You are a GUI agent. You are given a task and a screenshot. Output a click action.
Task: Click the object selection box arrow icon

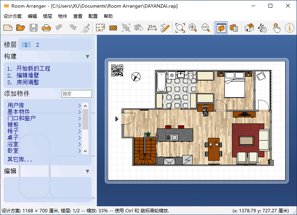pos(139,28)
